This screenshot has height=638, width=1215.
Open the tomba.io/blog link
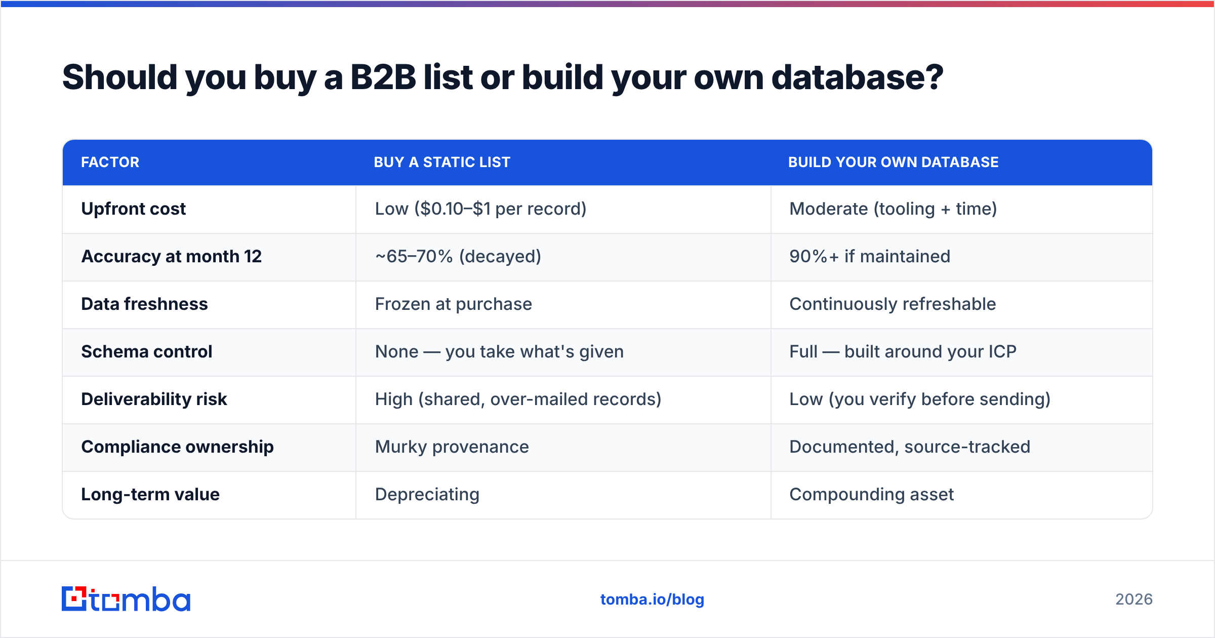coord(652,600)
